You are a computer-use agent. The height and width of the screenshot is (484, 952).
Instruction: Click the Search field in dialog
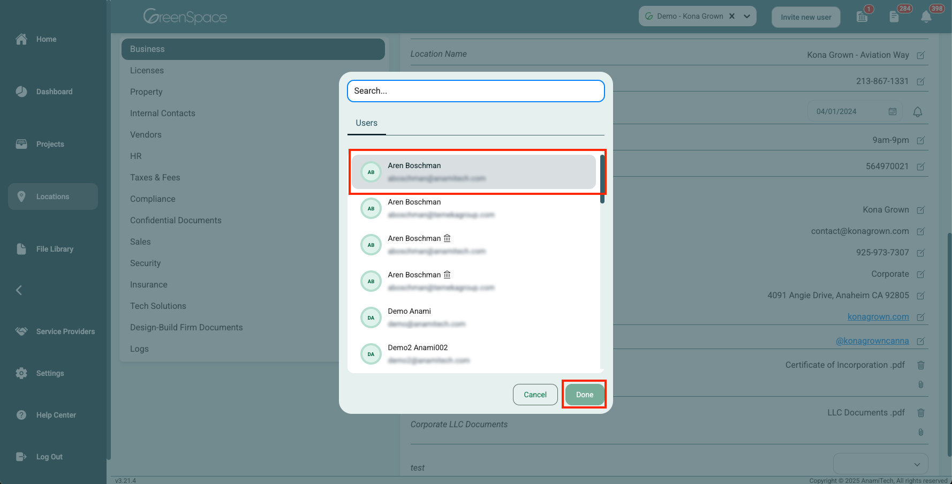[476, 91]
